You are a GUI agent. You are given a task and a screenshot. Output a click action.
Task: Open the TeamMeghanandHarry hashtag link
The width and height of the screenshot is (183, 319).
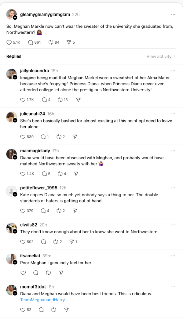(42, 300)
